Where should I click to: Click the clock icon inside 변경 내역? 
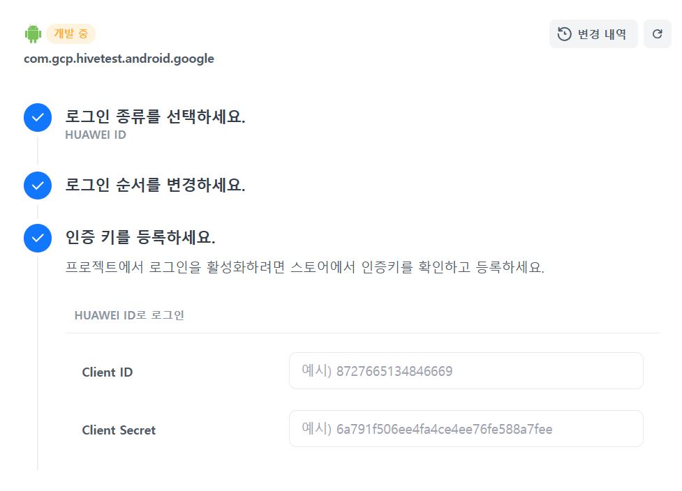coord(565,33)
